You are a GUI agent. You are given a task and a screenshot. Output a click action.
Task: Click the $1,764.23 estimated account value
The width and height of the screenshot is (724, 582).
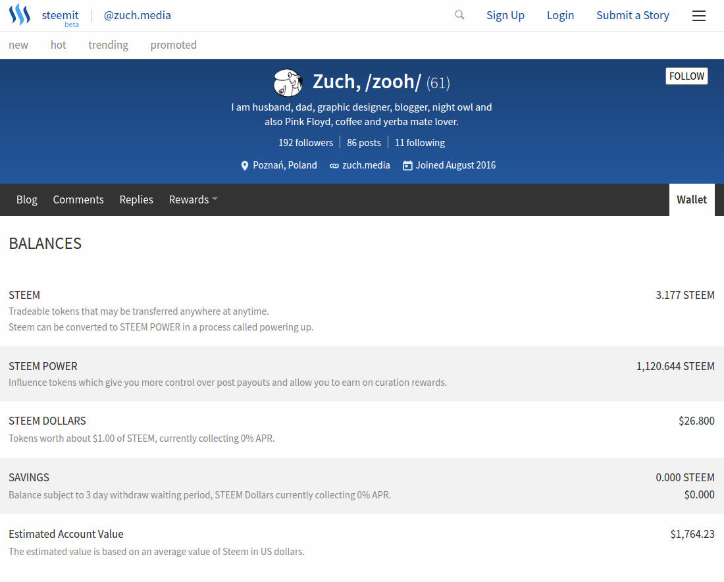pyautogui.click(x=692, y=535)
